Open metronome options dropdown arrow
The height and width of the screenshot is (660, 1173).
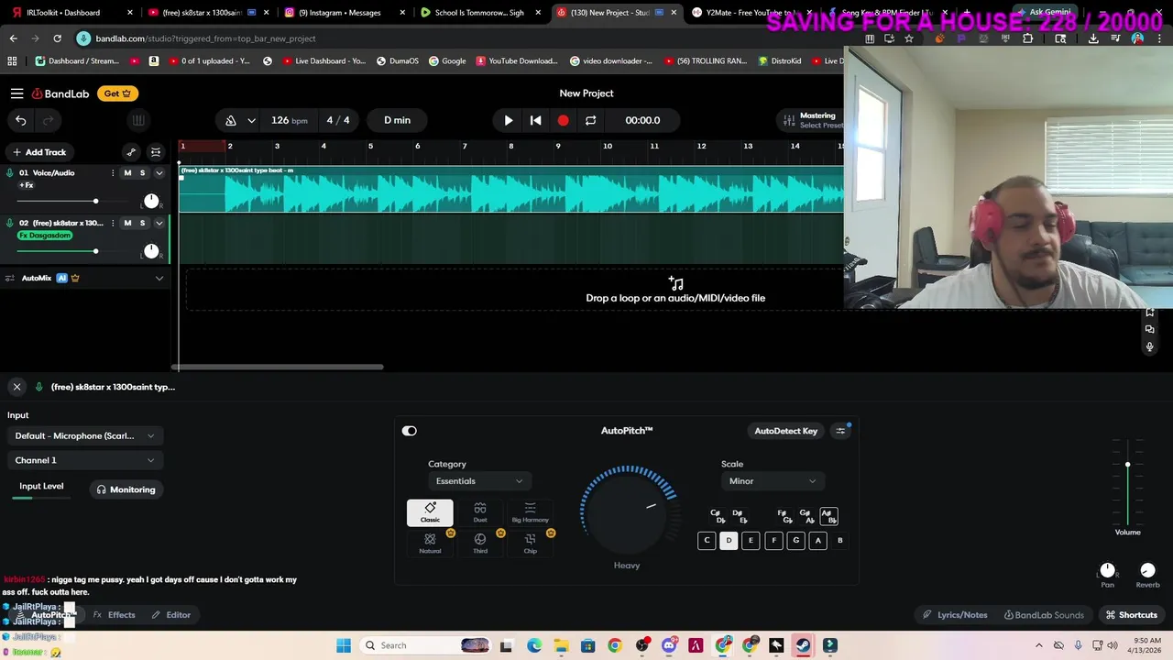click(x=251, y=120)
